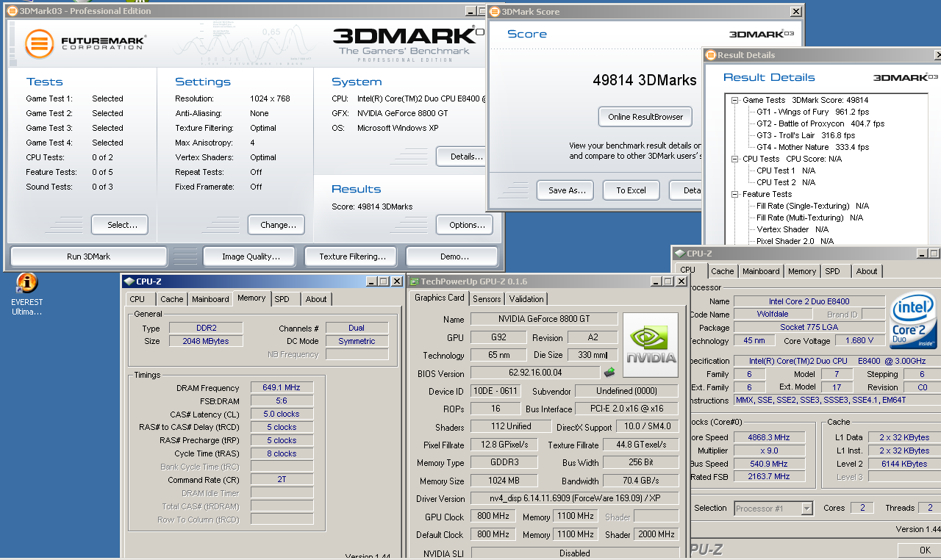The image size is (941, 560).
Task: Click the Command Rate 2T field
Action: (x=282, y=479)
